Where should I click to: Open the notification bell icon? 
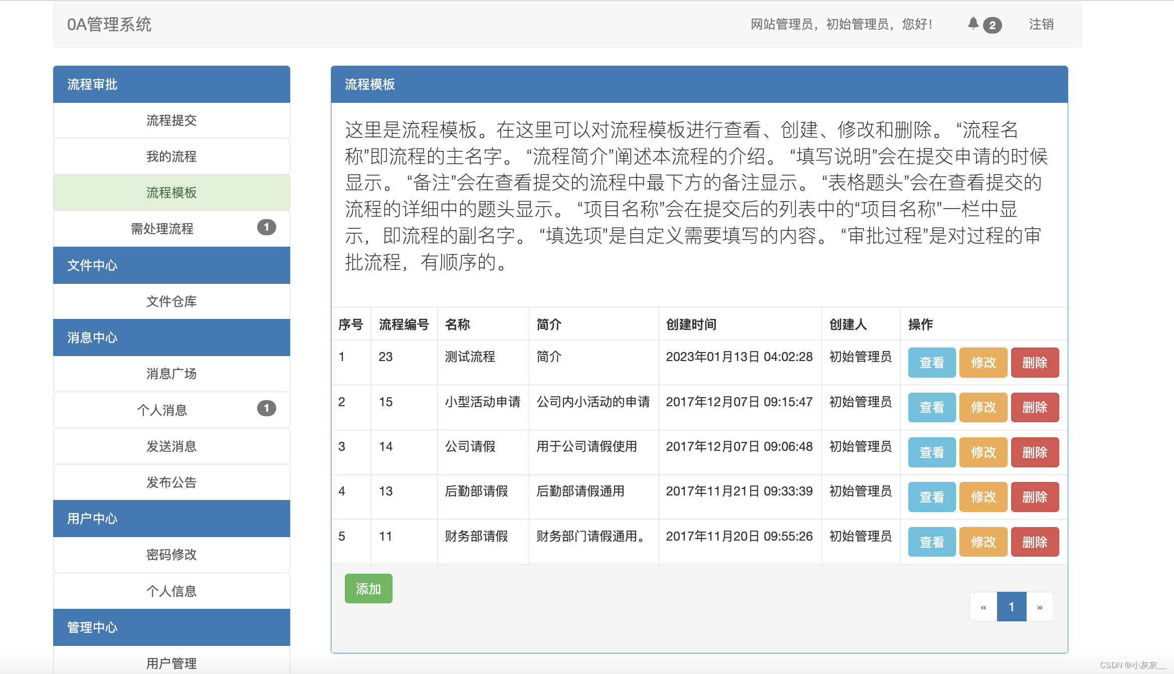click(x=973, y=24)
